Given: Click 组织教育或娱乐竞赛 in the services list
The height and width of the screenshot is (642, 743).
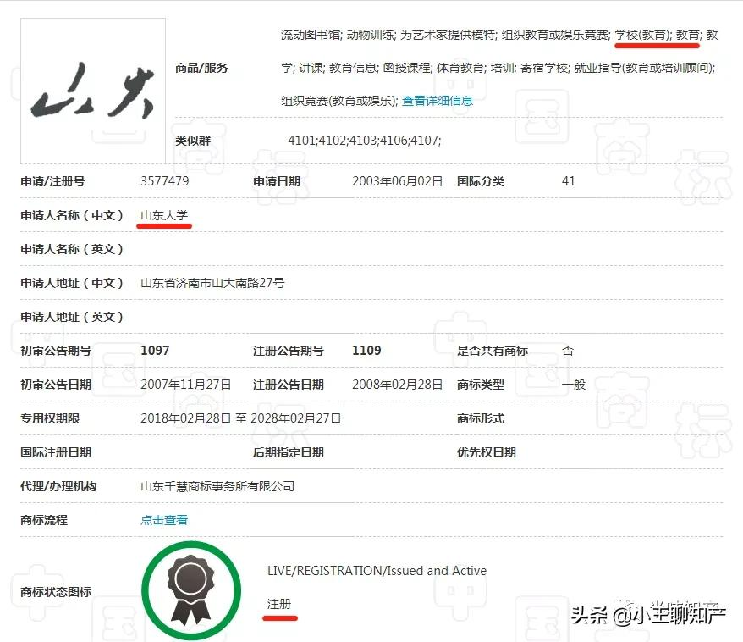Looking at the screenshot, I should pos(555,35).
